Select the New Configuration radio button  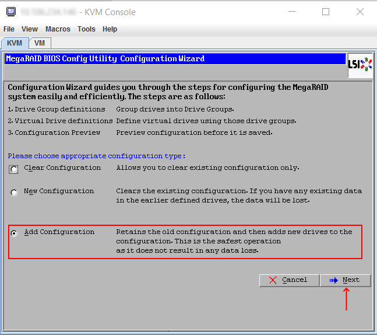[x=14, y=193]
